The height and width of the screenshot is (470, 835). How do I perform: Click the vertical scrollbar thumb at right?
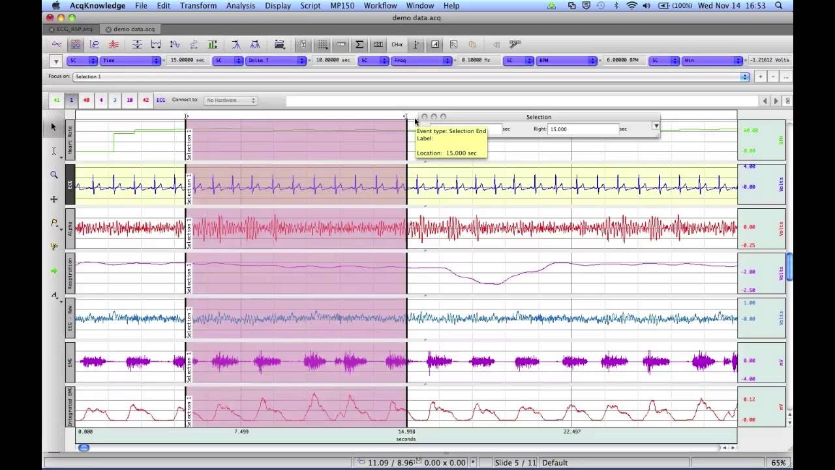[789, 266]
